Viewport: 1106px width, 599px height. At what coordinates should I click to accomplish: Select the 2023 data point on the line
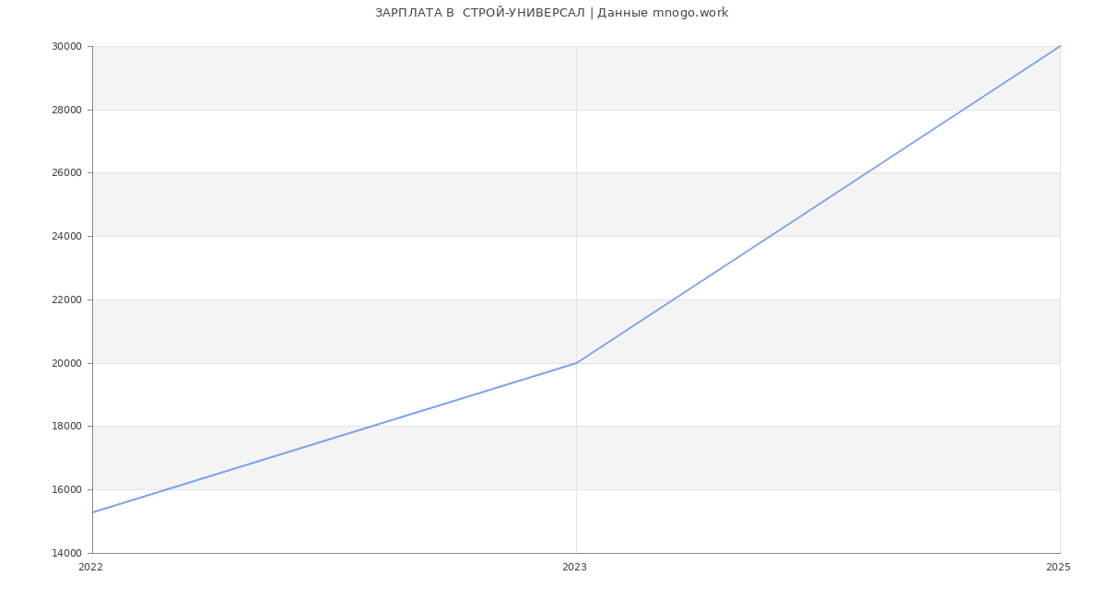tap(576, 363)
